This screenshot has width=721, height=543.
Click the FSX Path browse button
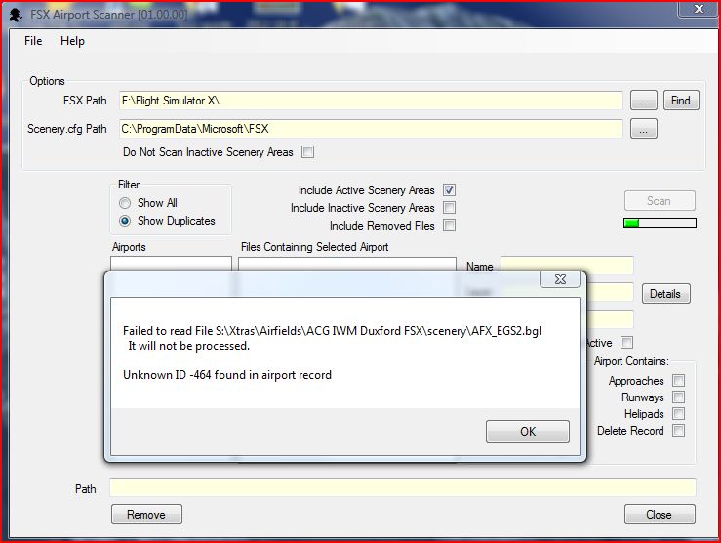(x=643, y=101)
